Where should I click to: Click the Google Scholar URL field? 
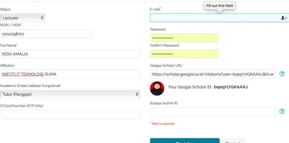(x=213, y=74)
